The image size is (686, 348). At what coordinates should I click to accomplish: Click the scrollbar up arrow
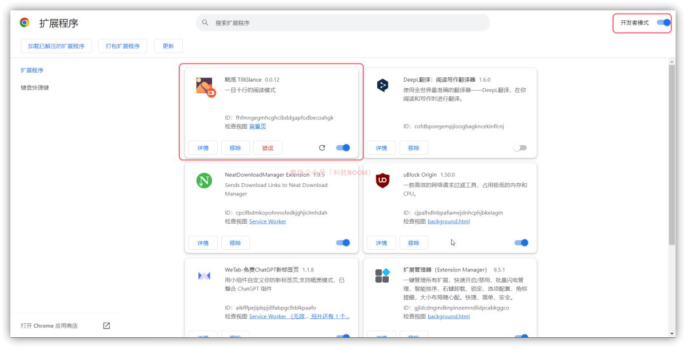pos(671,61)
